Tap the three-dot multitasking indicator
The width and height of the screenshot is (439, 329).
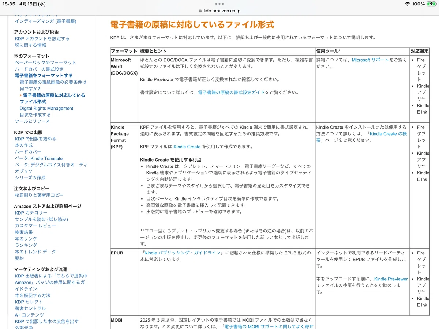tap(219, 4)
